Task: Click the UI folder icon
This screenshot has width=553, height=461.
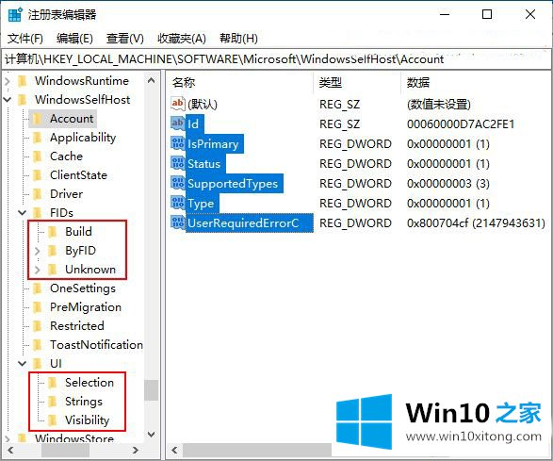Action: pyautogui.click(x=38, y=363)
